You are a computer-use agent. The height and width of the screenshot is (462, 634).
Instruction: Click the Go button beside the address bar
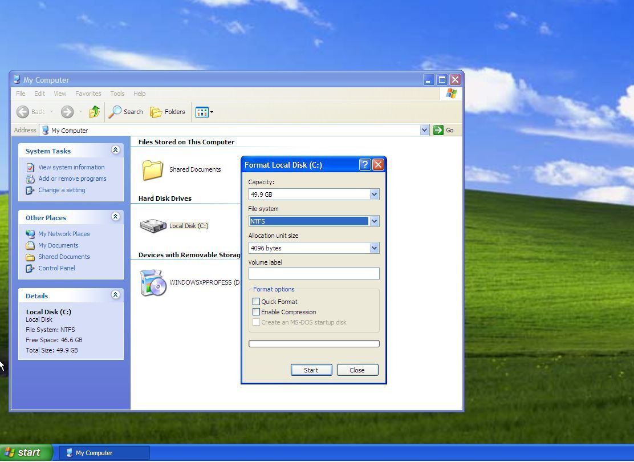(x=438, y=130)
